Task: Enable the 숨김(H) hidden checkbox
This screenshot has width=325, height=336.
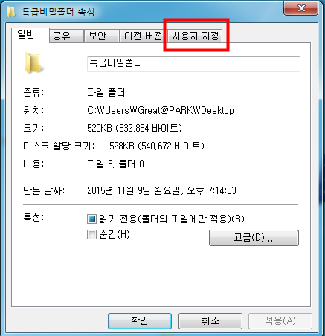Action: (91, 234)
